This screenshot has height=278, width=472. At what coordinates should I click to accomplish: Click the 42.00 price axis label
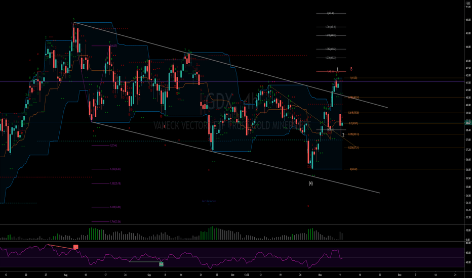468,75
